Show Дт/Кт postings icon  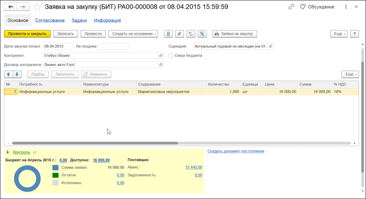coord(191,34)
